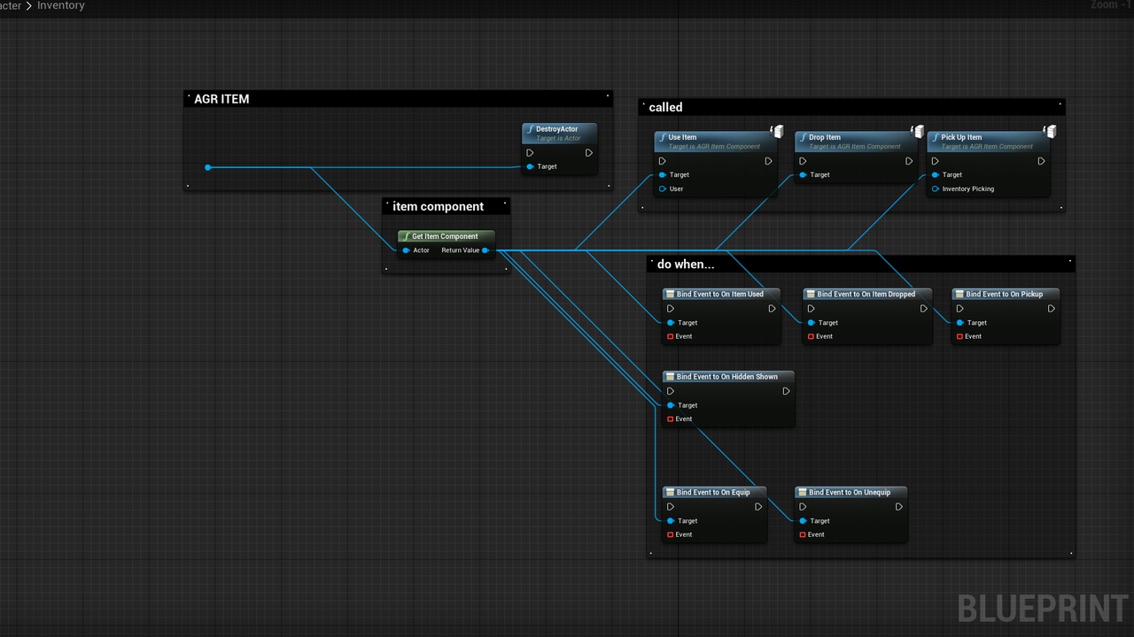Click the replication icon on Pick Up Item node
The image size is (1134, 637).
[1050, 132]
